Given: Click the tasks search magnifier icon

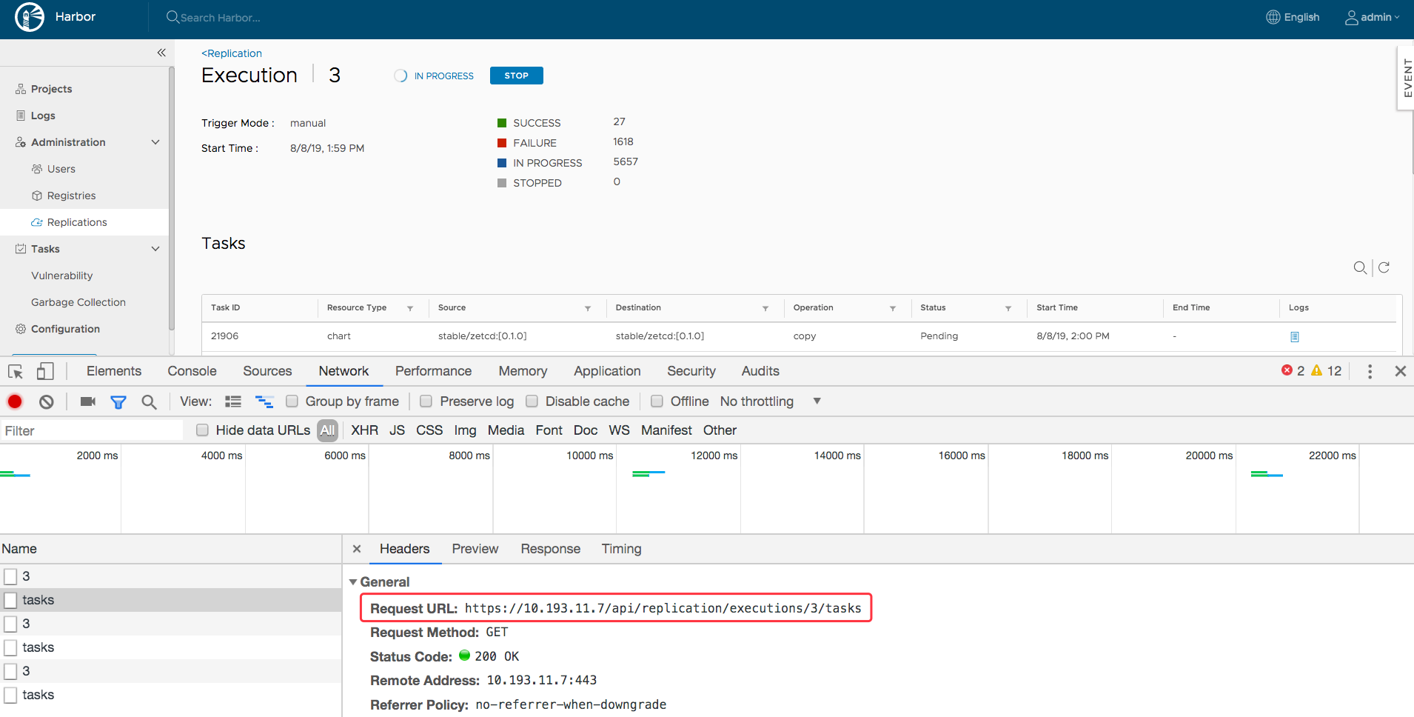Looking at the screenshot, I should coord(1360,267).
